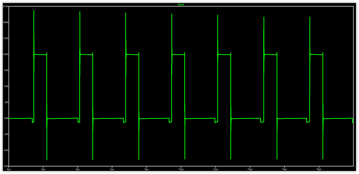Click the 0V vertical axis label
Image resolution: width=359 pixels, height=174 pixels.
click(5, 118)
